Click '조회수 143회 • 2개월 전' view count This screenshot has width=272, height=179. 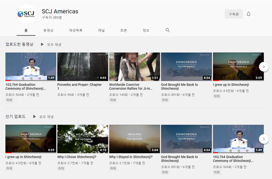pos(126,95)
